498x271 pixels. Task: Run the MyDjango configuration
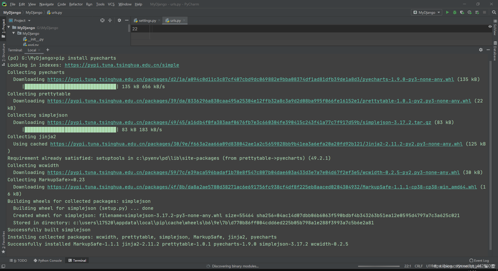point(447,12)
